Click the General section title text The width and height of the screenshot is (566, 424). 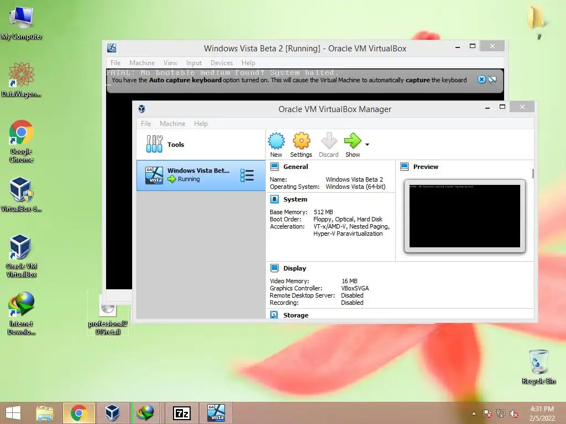(296, 167)
